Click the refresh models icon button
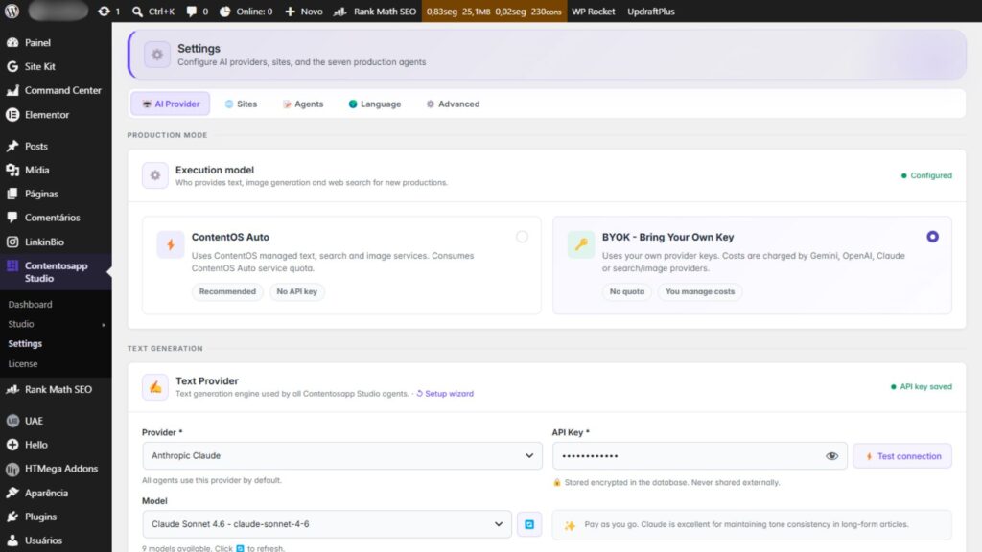This screenshot has height=552, width=982. coord(529,524)
